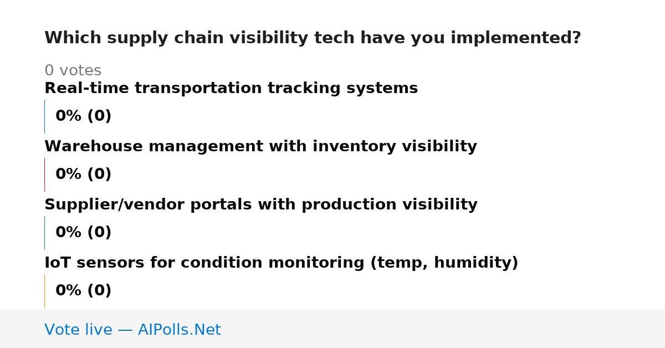
Task: Click the poll question title about visibility tech
Action: coord(313,38)
